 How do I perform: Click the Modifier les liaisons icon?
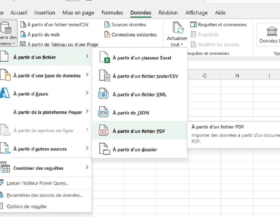click(x=193, y=44)
